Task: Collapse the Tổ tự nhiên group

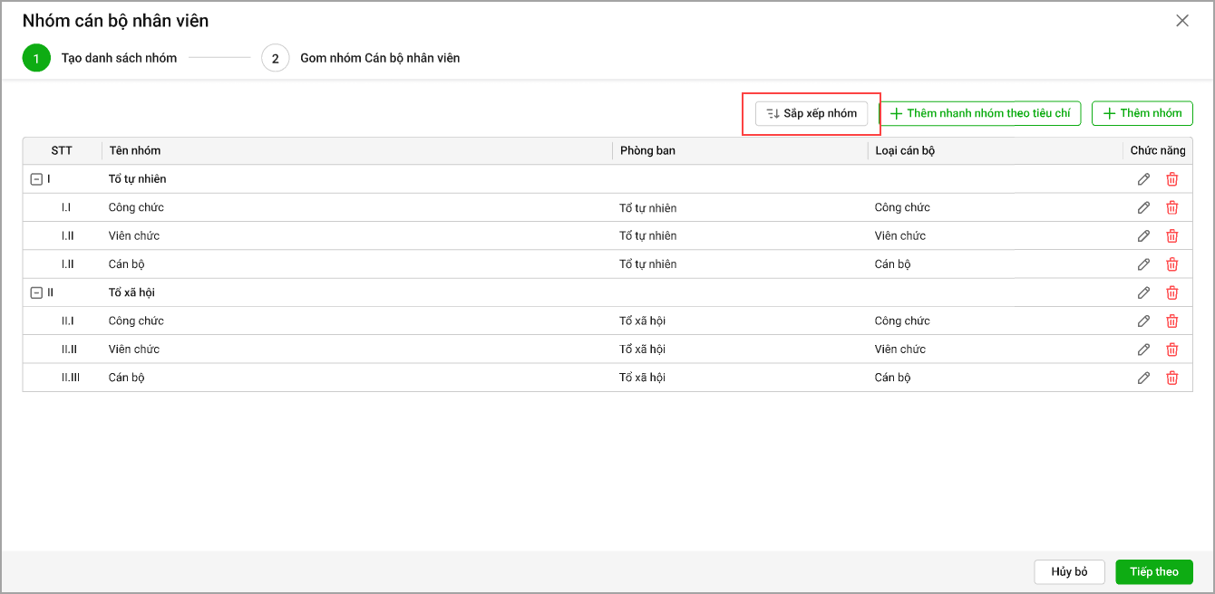Action: [36, 179]
